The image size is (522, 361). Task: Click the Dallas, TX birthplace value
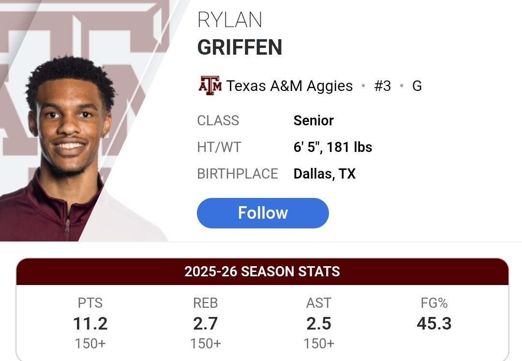[324, 174]
